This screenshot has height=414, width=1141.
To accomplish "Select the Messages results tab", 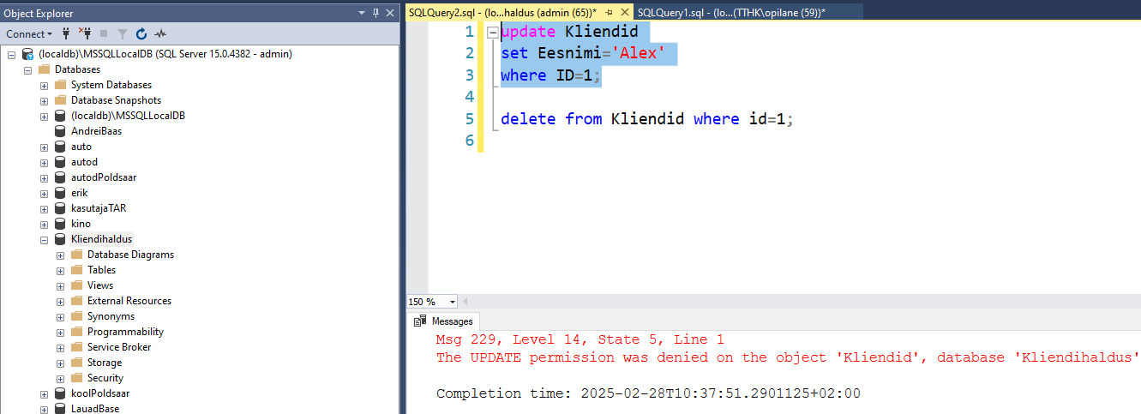I will [x=444, y=321].
